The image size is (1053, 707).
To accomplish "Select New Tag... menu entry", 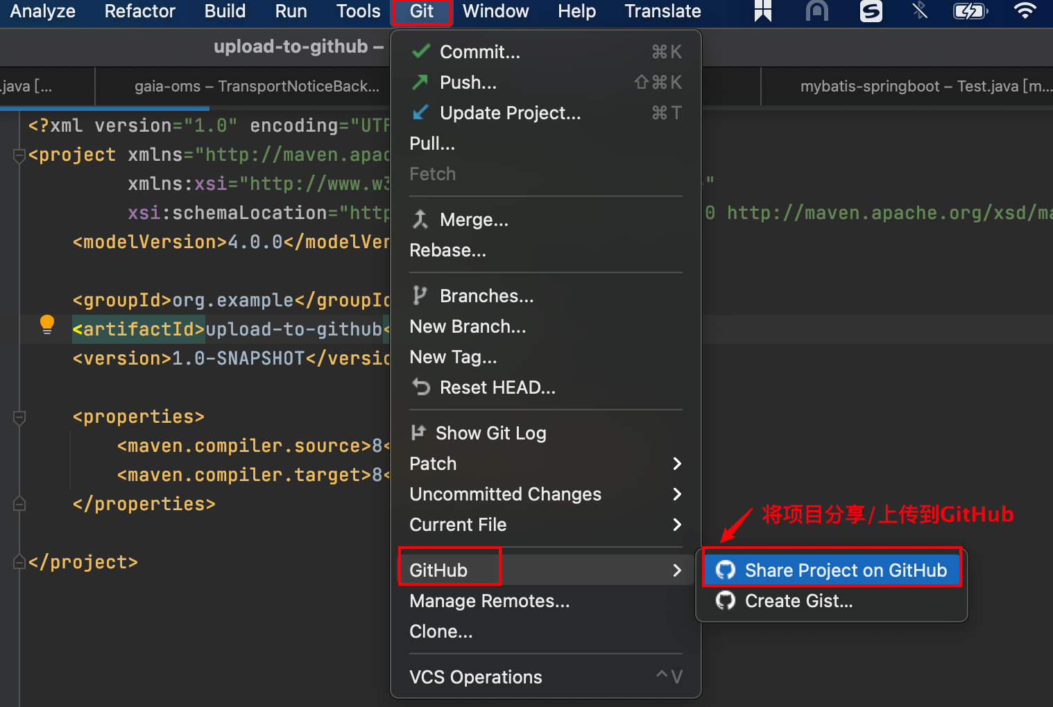I will (x=546, y=357).
